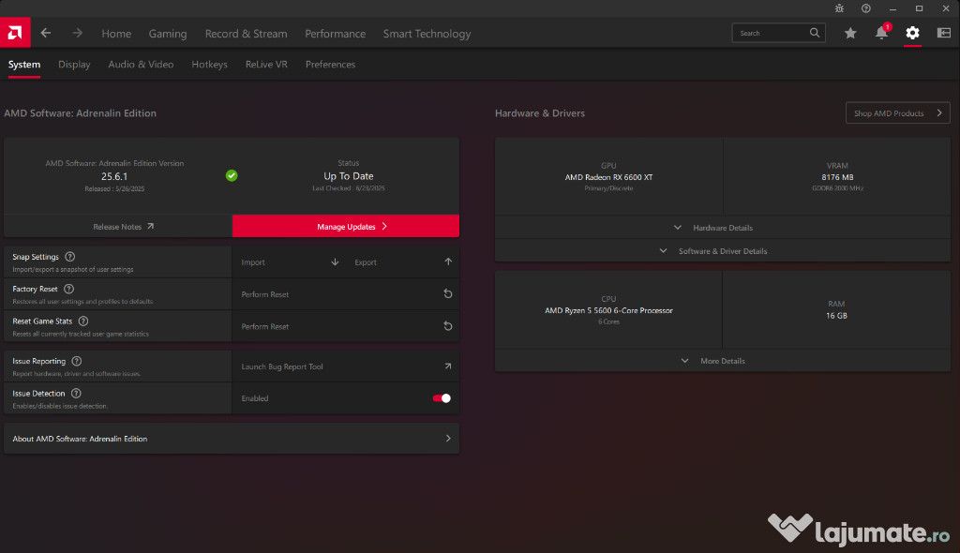960x553 pixels.
Task: Expand Hardware Details
Action: pos(723,227)
